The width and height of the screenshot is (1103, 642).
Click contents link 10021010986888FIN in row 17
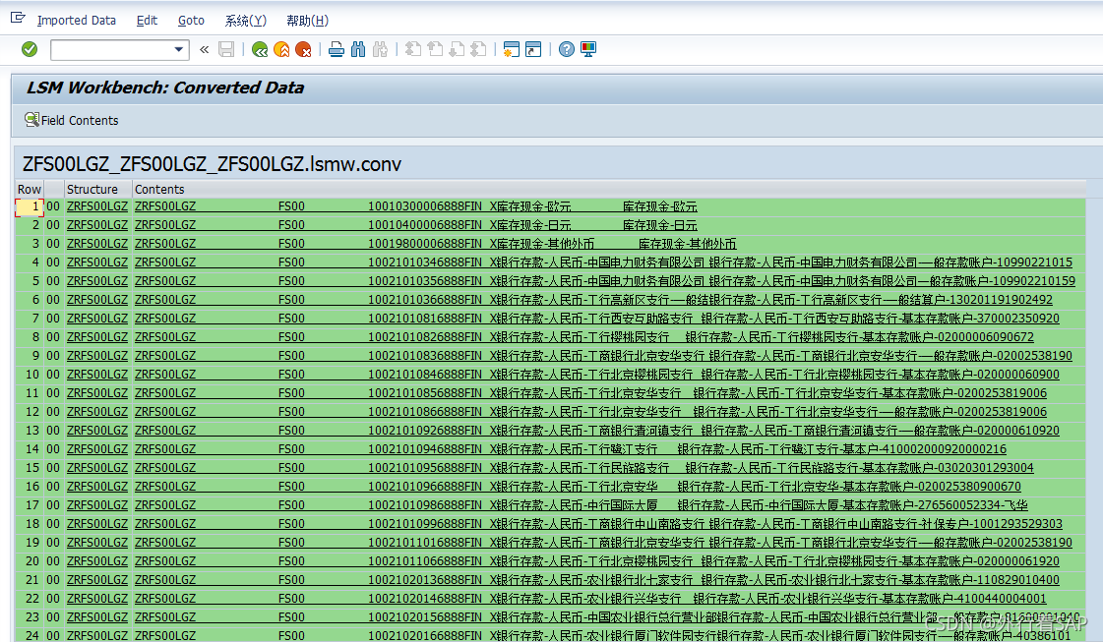tap(425, 505)
